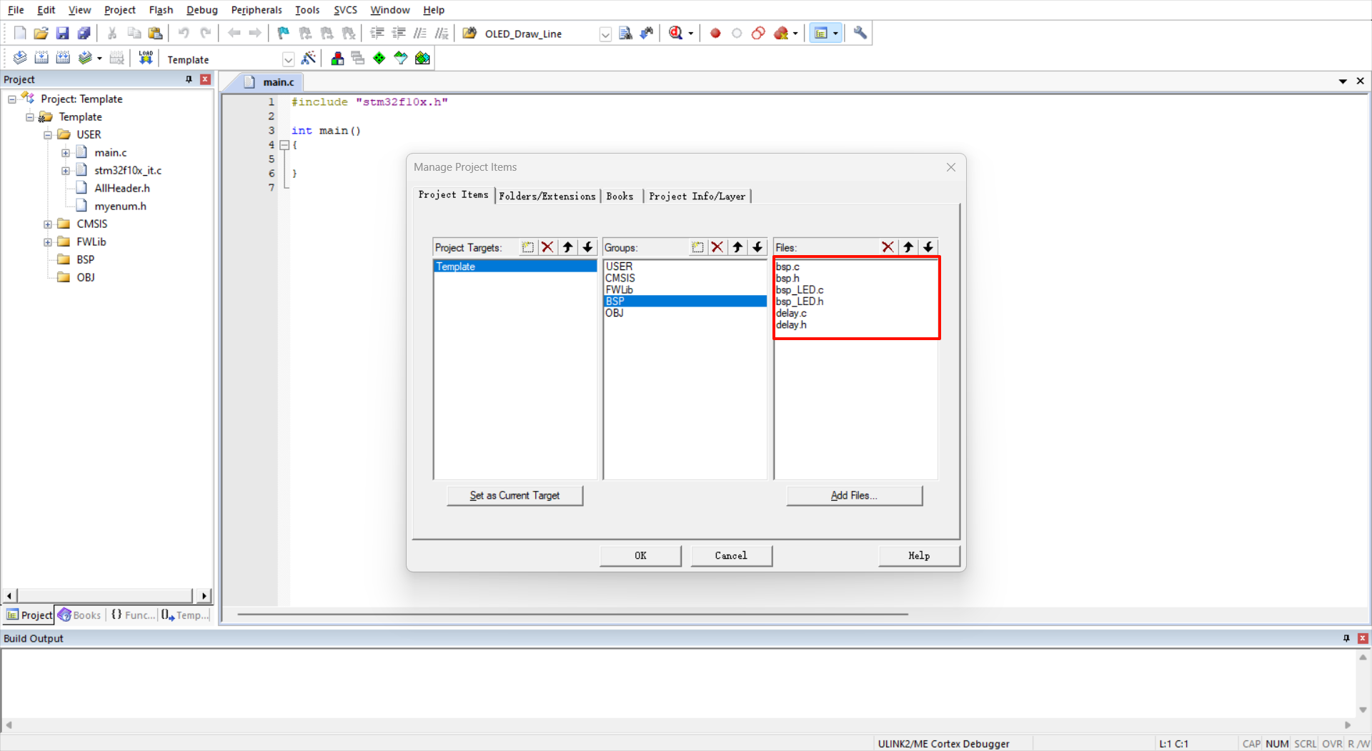Click the Download (LOAD) toolbar icon
The width and height of the screenshot is (1372, 751).
click(146, 58)
